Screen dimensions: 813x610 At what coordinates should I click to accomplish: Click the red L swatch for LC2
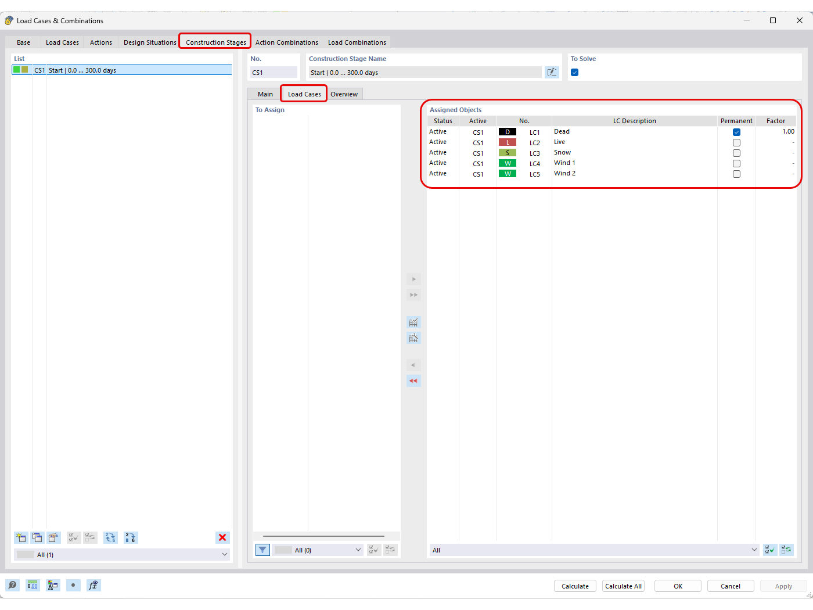[x=508, y=142]
